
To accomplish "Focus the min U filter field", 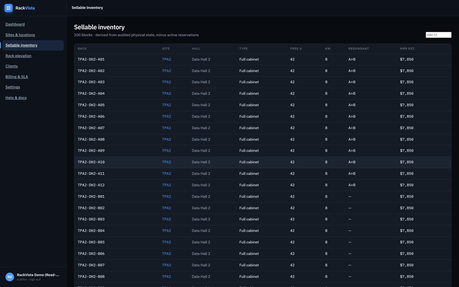I will (438, 35).
